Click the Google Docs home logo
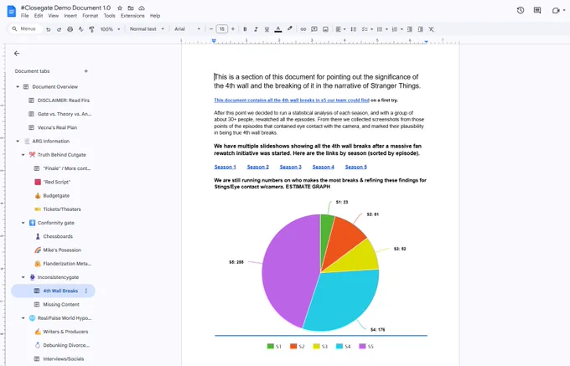The width and height of the screenshot is (570, 366). [11, 11]
